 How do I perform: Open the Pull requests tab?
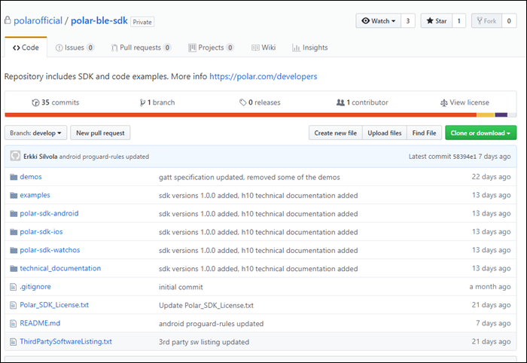(x=142, y=47)
